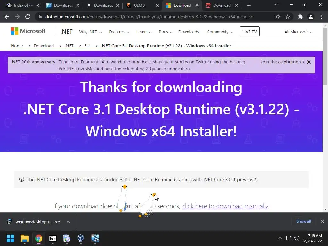
Task: Go back to the previous page
Action: coord(7,17)
